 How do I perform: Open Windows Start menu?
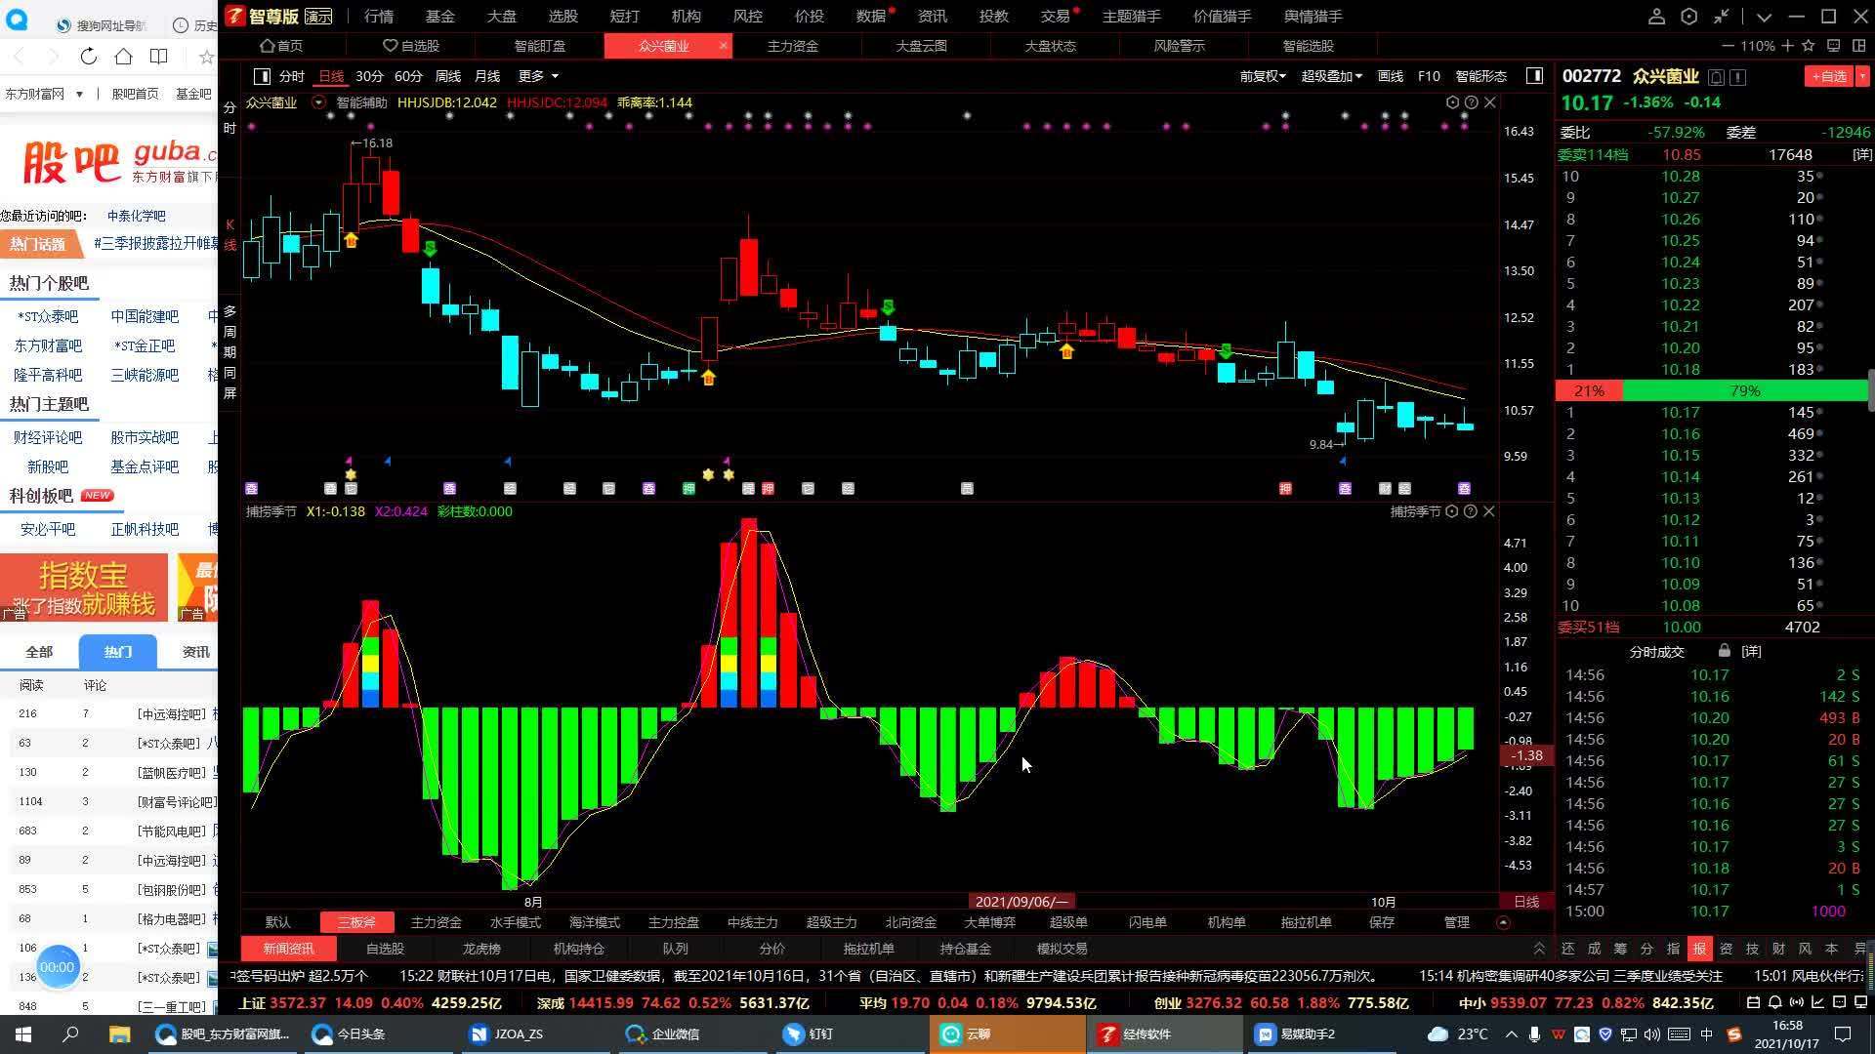pos(22,1034)
